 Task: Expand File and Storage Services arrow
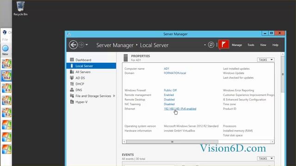click(x=114, y=96)
